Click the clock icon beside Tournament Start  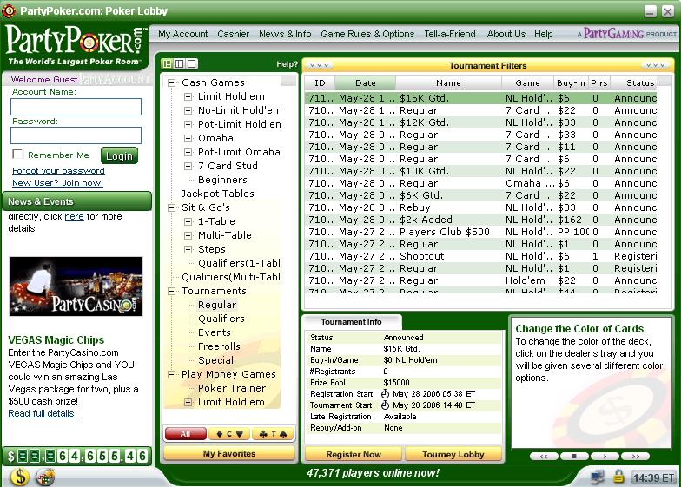386,405
